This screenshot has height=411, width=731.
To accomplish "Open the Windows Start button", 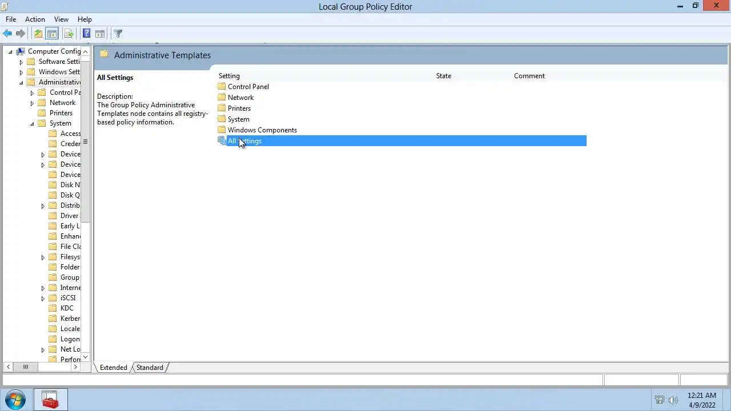I will (15, 400).
